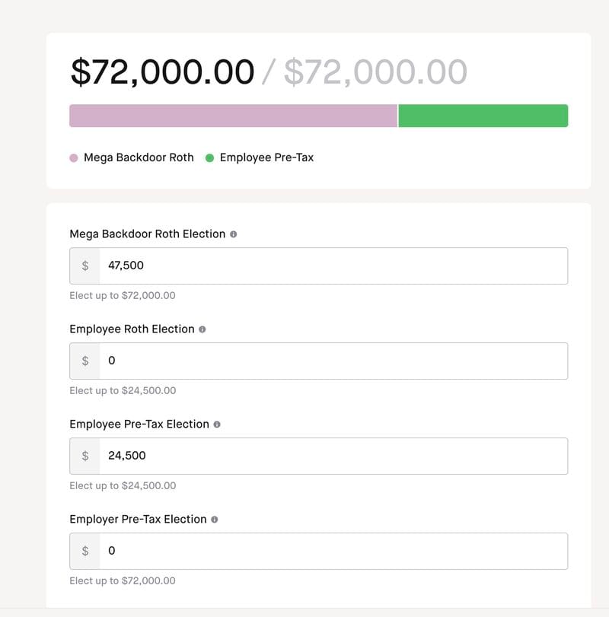The height and width of the screenshot is (617, 609).
Task: Click the Mega Backdoor Roth legend label
Action: click(139, 157)
